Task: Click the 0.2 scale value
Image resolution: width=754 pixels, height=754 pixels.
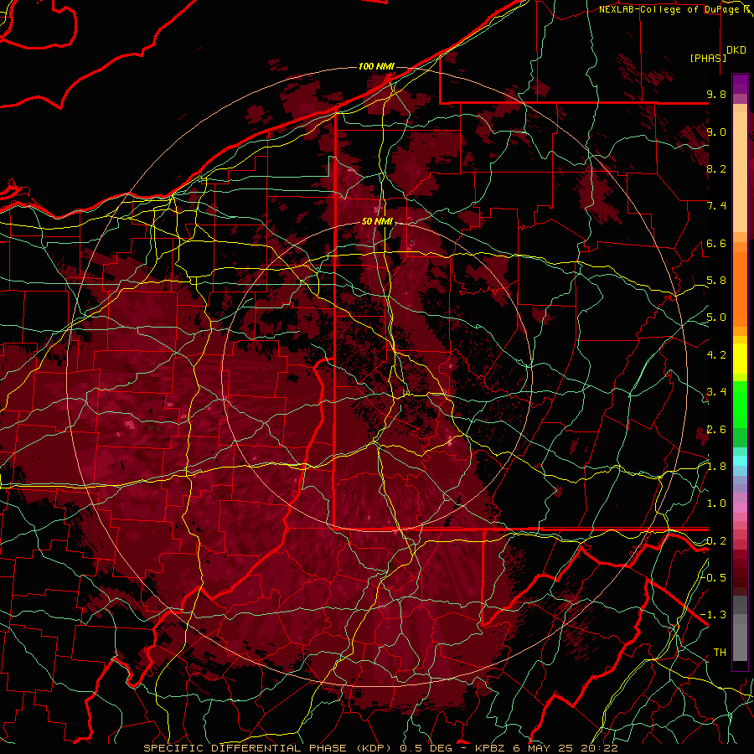Action: pos(716,540)
